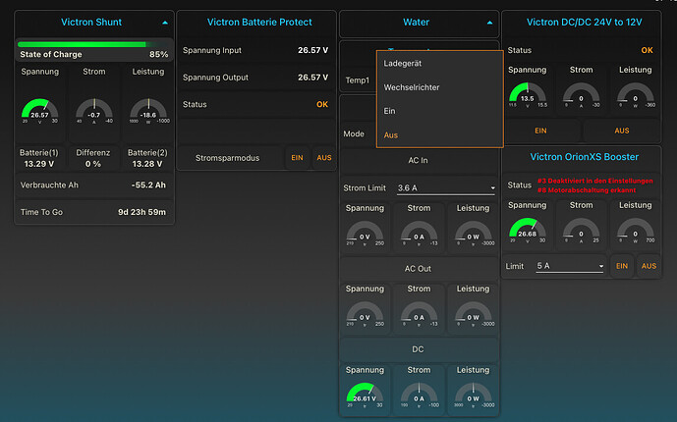This screenshot has width=677, height=422.
Task: Turn Stromsparmodus EIN
Action: click(x=297, y=158)
